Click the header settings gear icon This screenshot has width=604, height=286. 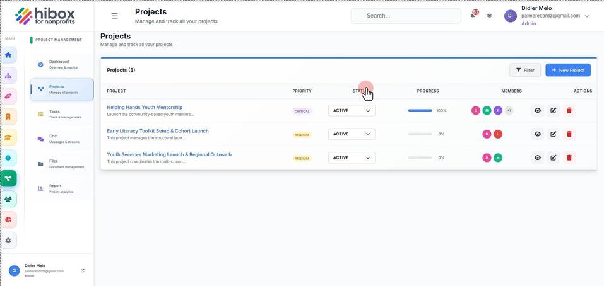489,16
